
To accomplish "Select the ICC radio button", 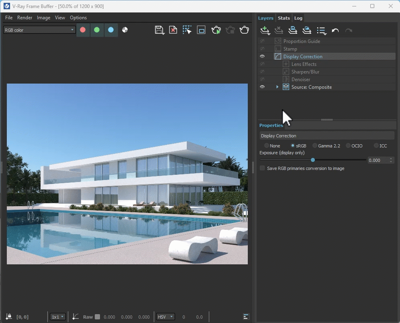I will click(x=376, y=146).
